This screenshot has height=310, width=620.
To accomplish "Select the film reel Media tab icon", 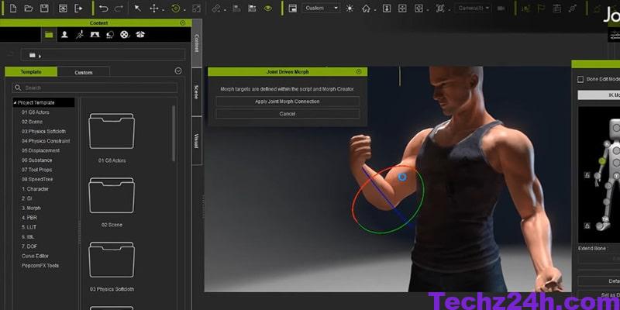I will click(125, 35).
